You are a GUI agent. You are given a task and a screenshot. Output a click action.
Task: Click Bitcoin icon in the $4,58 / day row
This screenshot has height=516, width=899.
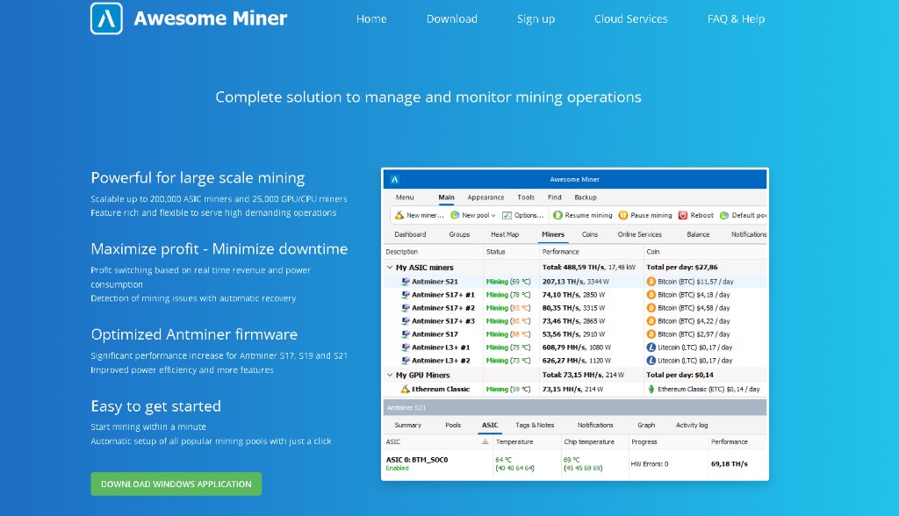click(x=651, y=308)
